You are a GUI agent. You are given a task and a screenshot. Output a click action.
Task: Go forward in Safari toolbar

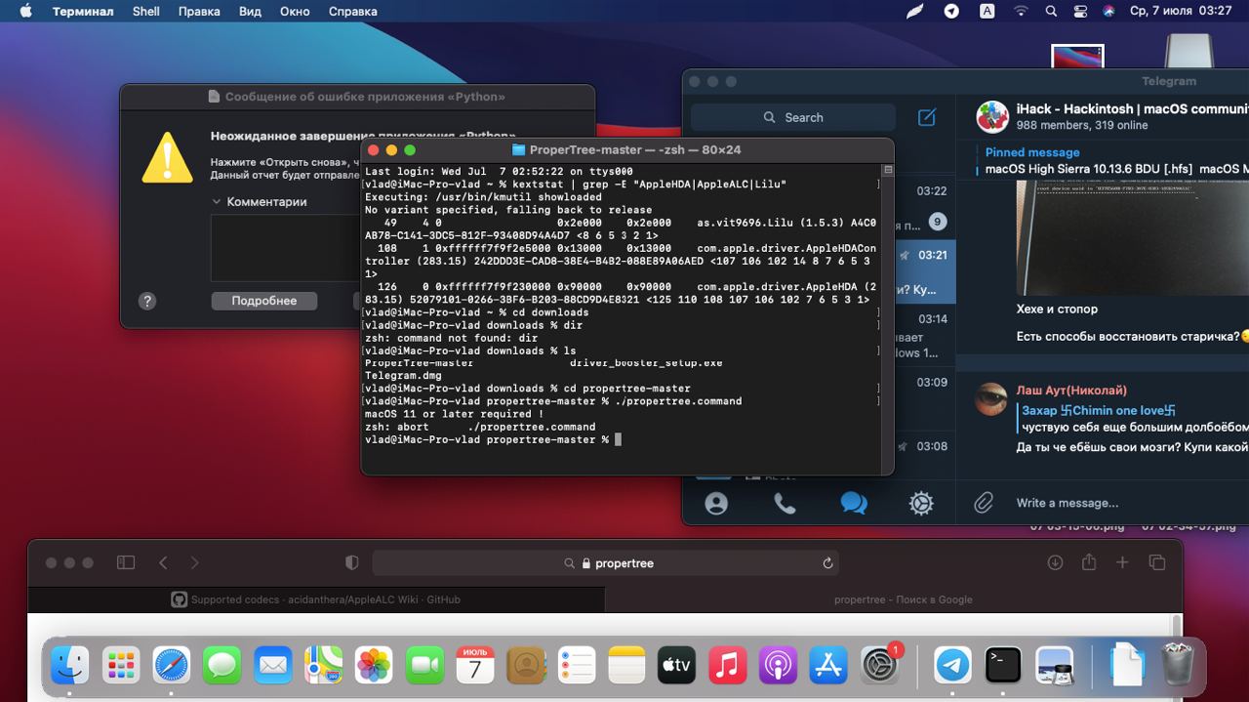coord(194,562)
